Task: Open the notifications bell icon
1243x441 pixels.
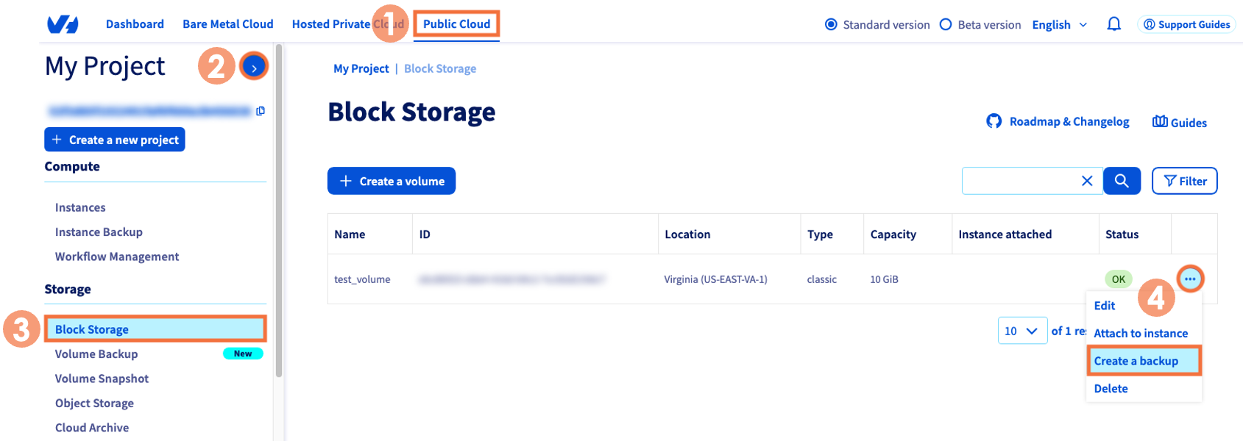Action: click(x=1113, y=24)
